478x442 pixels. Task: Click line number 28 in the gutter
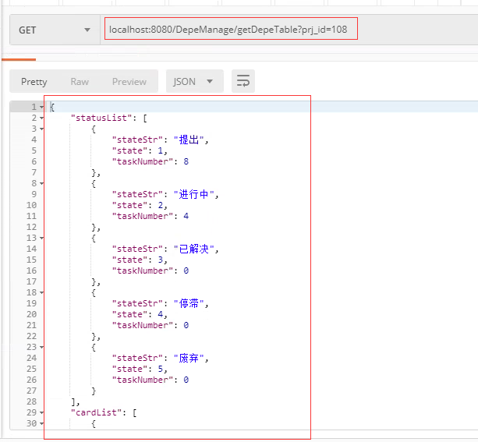(x=32, y=401)
